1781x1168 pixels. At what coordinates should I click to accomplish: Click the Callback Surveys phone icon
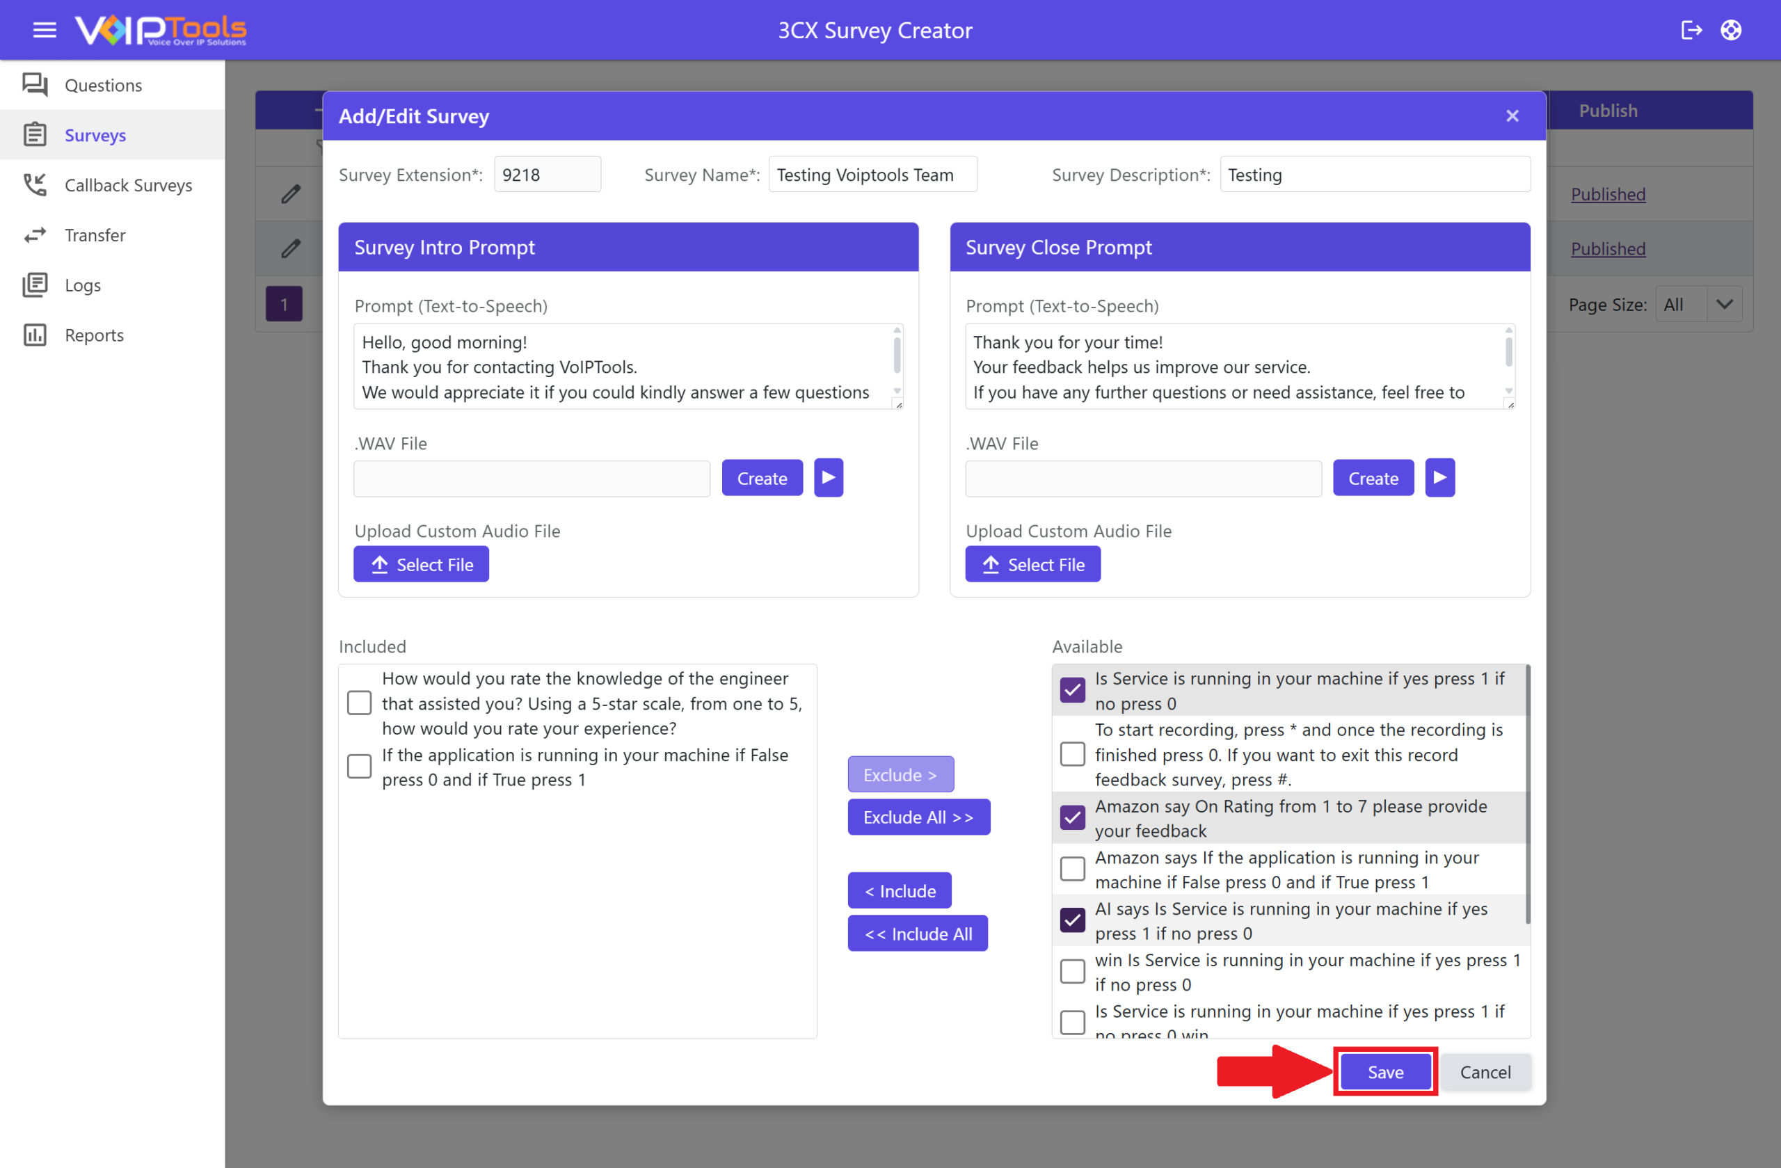(35, 185)
